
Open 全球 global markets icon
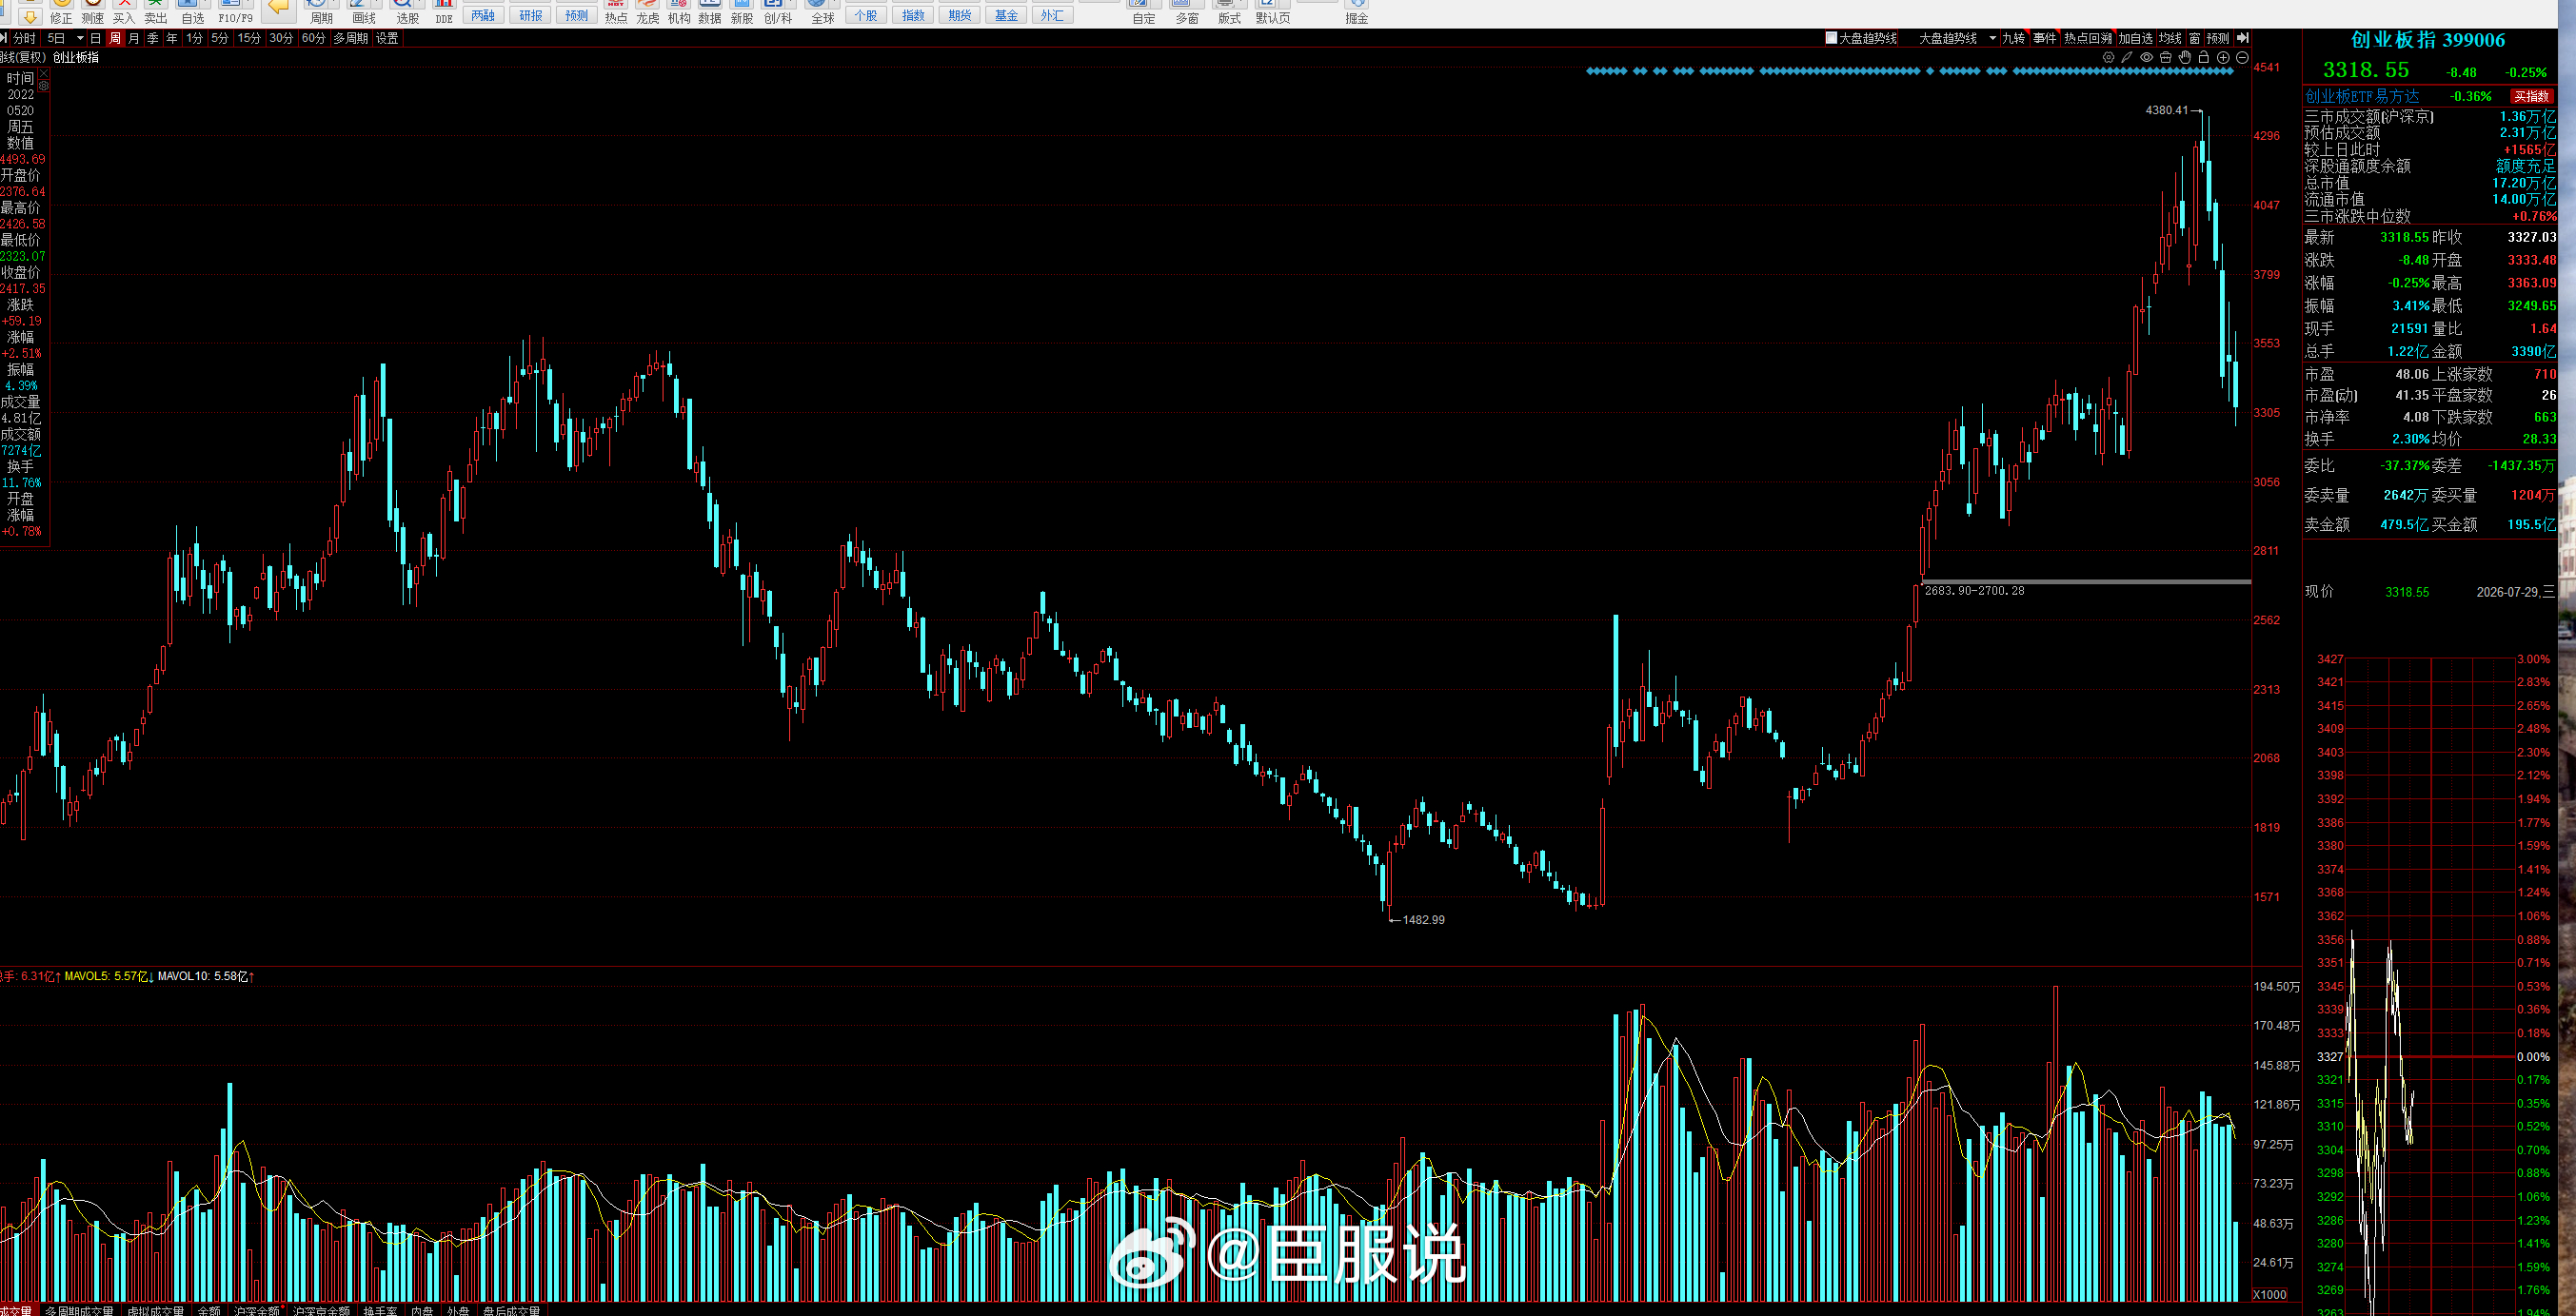click(x=822, y=12)
